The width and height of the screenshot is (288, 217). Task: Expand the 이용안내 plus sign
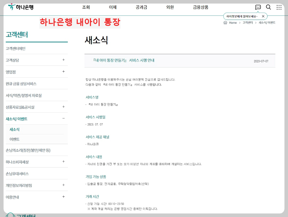63,197
